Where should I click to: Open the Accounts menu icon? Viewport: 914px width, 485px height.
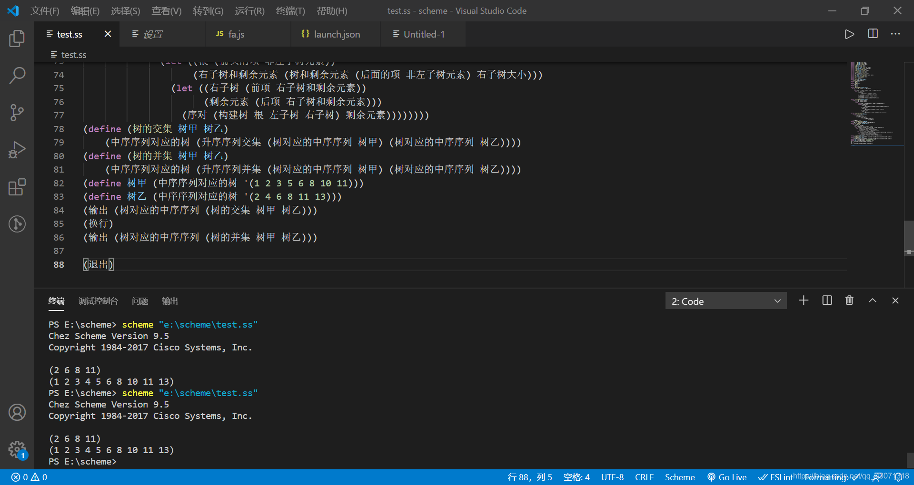(17, 412)
